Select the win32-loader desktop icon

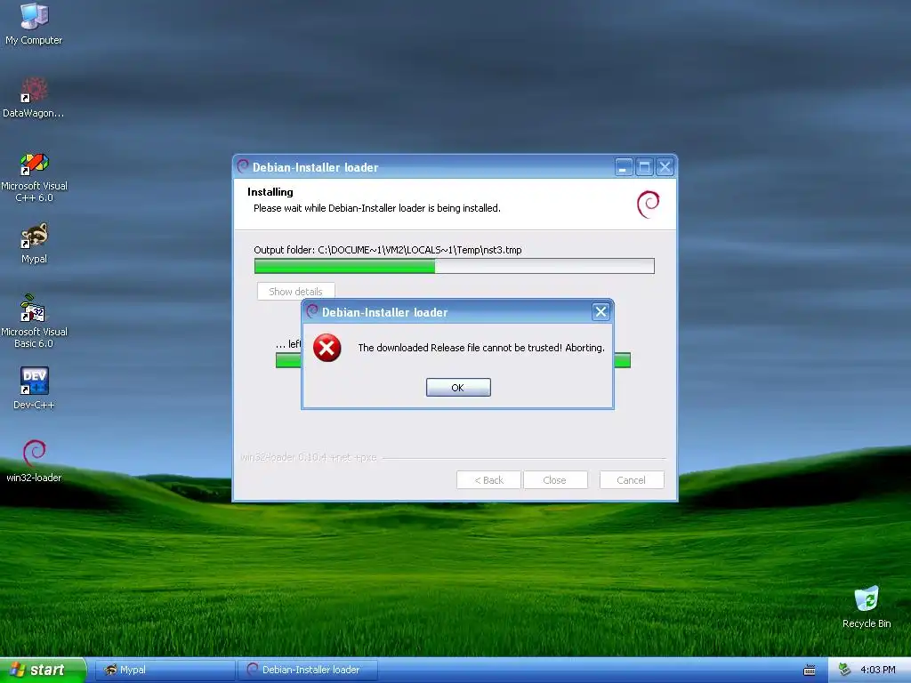(34, 462)
